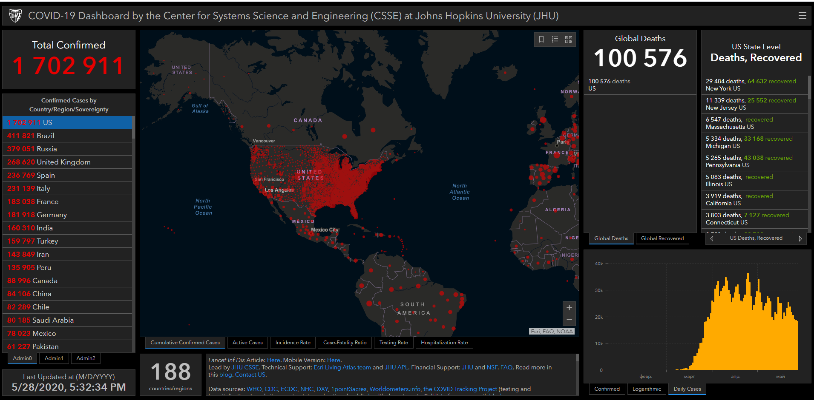Select Spain in the country list

[67, 175]
